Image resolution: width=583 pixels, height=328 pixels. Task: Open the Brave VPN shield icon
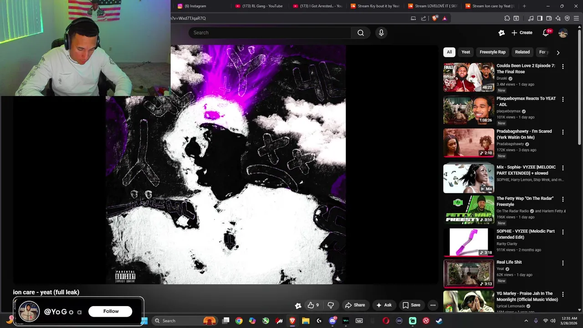click(567, 18)
